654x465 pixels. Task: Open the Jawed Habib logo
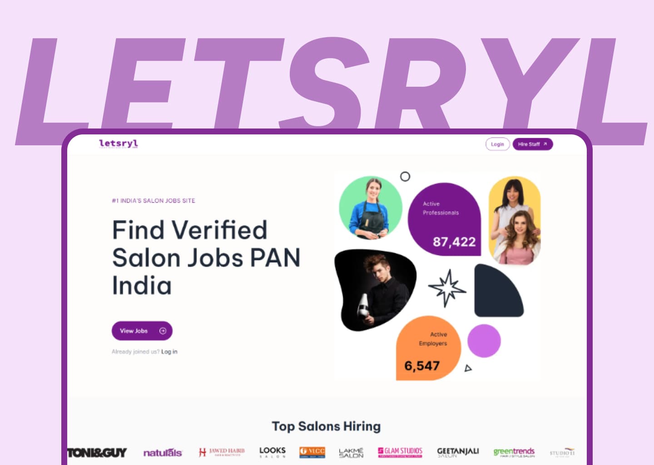click(222, 452)
